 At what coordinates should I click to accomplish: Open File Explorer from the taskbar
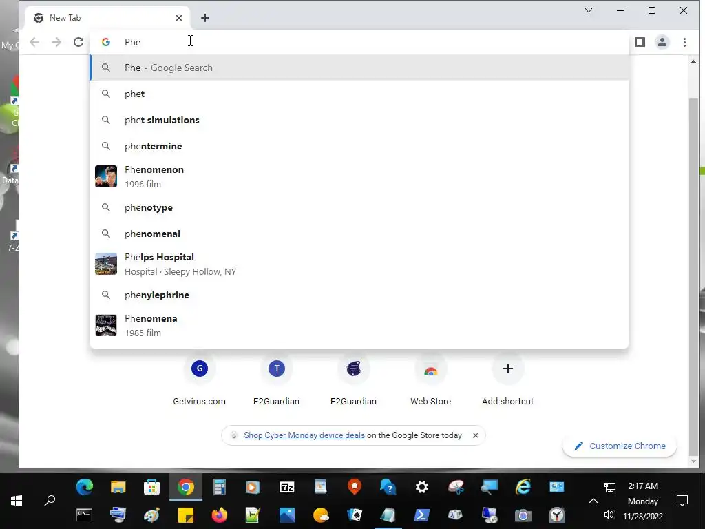[118, 487]
